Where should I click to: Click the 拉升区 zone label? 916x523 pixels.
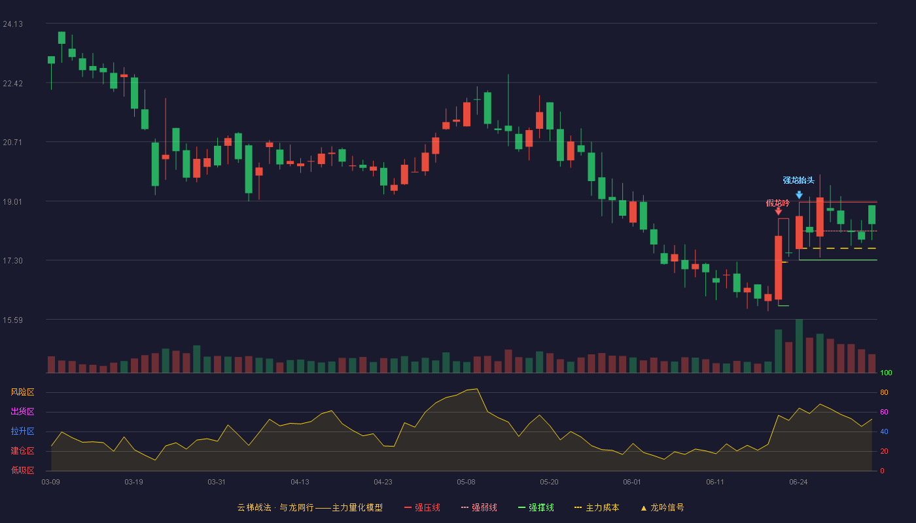coord(22,431)
